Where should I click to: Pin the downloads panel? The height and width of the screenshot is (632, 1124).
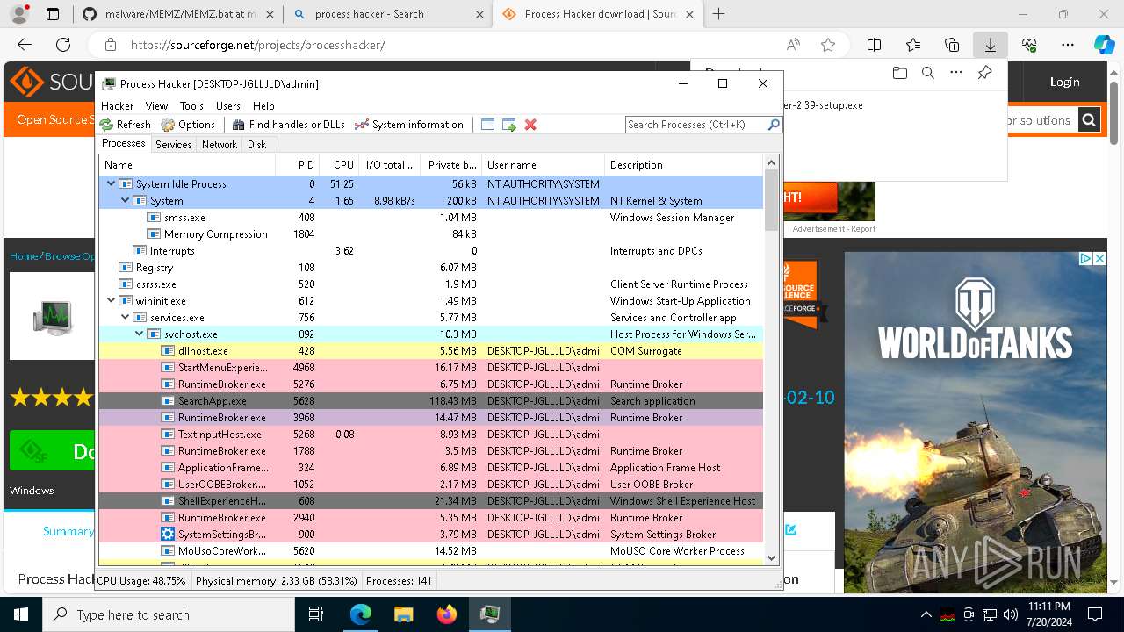[985, 74]
